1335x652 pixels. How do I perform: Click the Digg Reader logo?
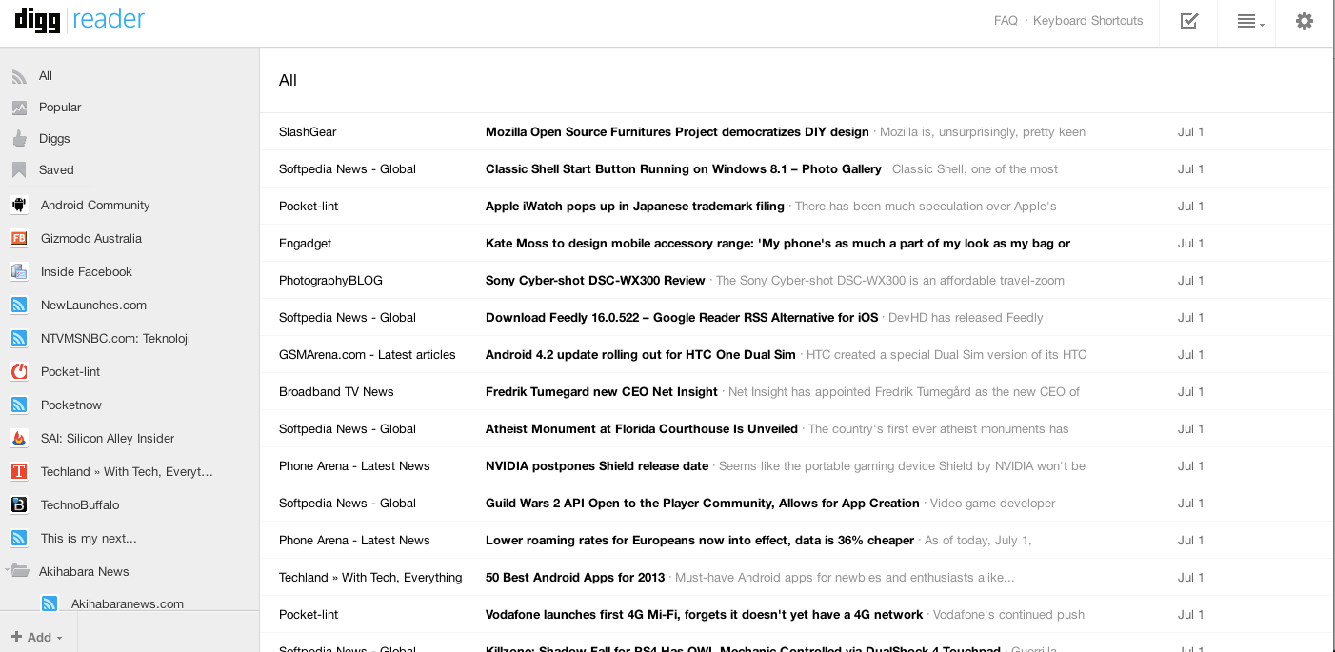[x=80, y=20]
